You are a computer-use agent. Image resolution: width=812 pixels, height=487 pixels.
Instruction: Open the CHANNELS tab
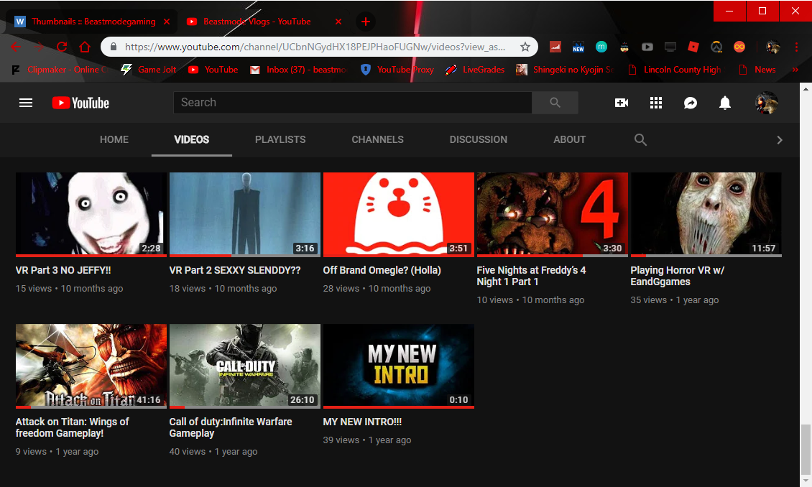coord(377,140)
